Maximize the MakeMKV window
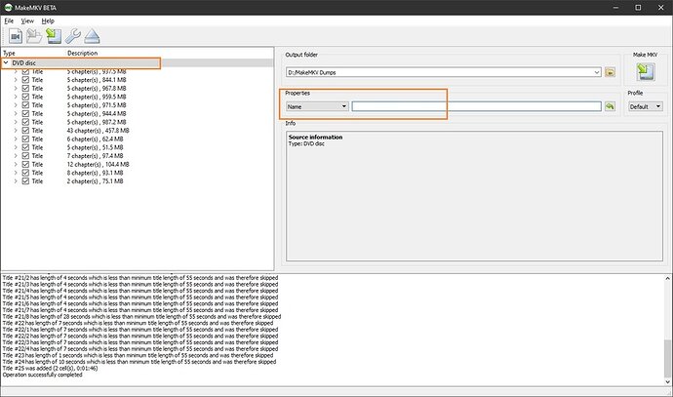Viewport: 673px width, 397px height. 638,7
